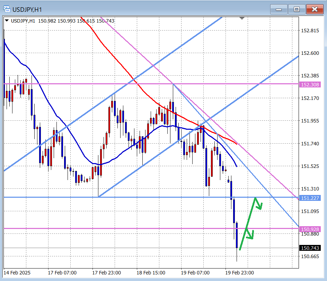This screenshot has width=327, height=281.
Task: Click the gray chart shift triangle marker
Action: tap(242, 18)
